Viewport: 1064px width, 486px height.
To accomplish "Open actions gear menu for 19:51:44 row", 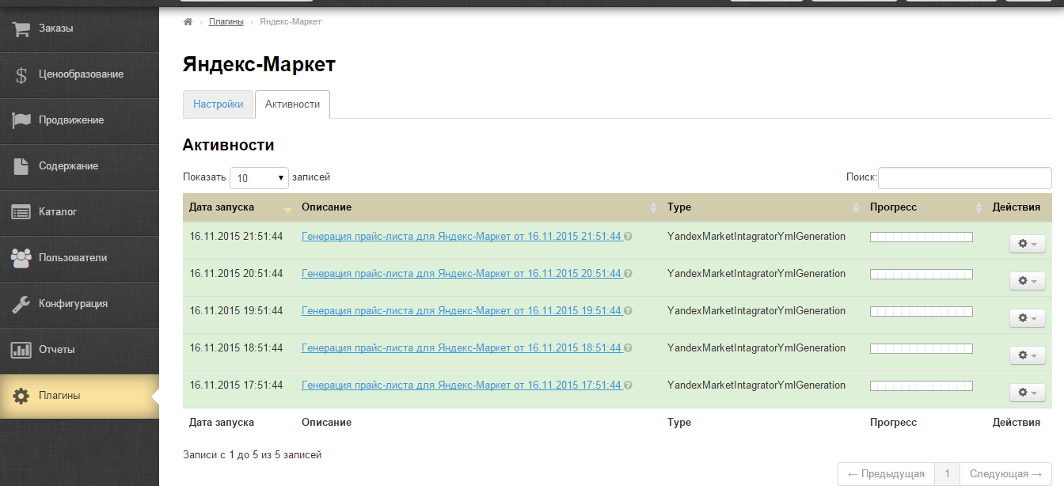I will coord(1027,318).
